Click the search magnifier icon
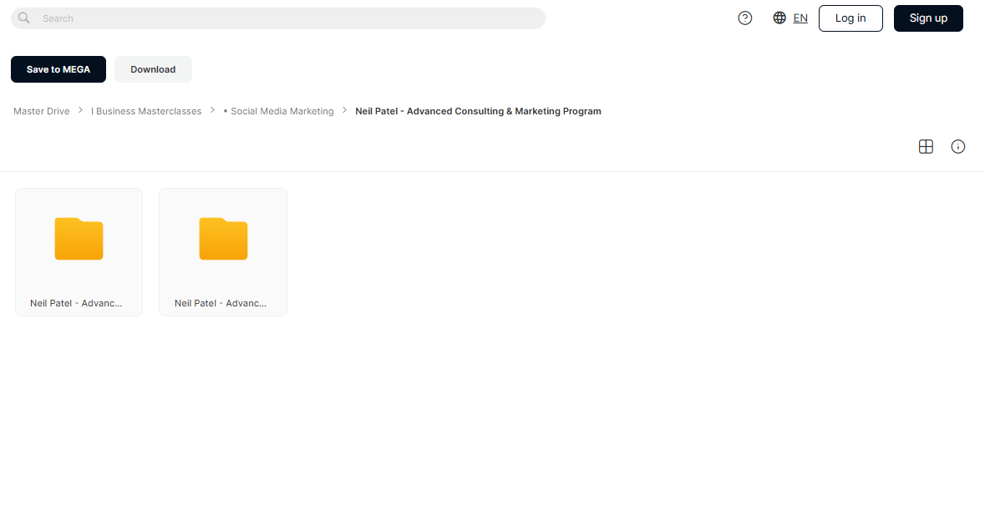Image resolution: width=985 pixels, height=531 pixels. coord(24,18)
